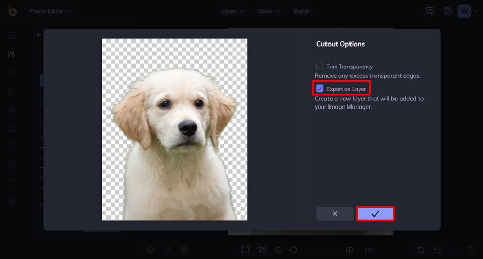Click the puppy cutout preview image
Image resolution: width=483 pixels, height=259 pixels.
[x=174, y=129]
